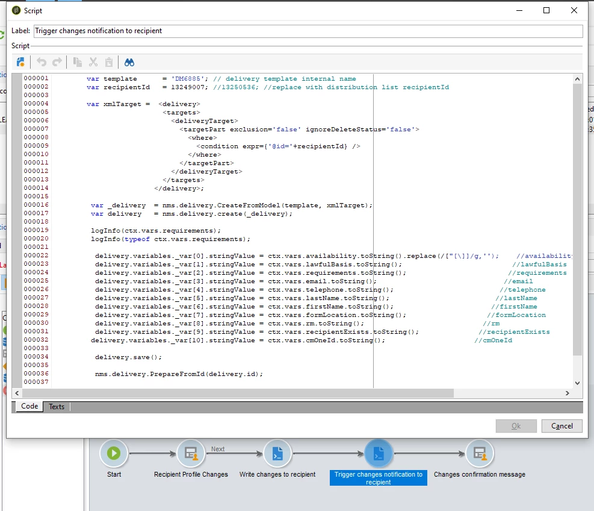Click the 'DM6885' template string
This screenshot has height=511, width=594.
coord(188,78)
